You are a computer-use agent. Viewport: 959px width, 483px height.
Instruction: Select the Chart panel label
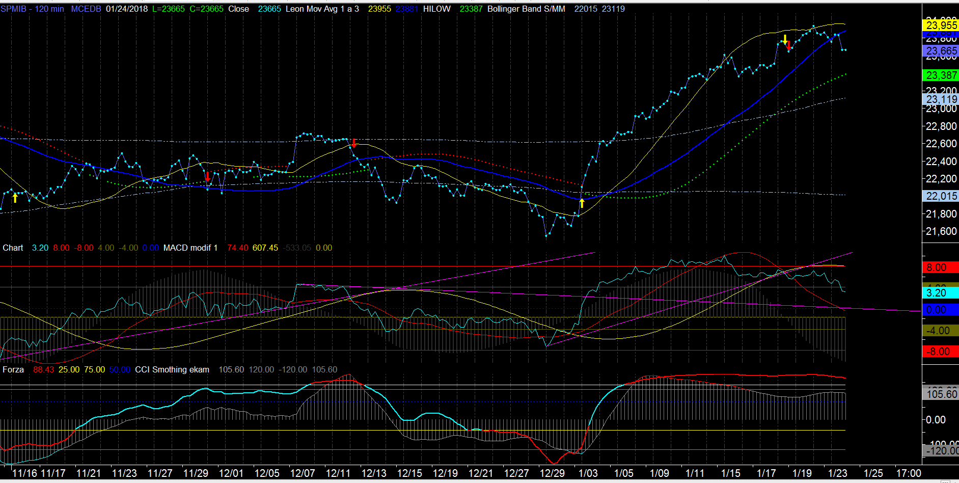pos(13,248)
